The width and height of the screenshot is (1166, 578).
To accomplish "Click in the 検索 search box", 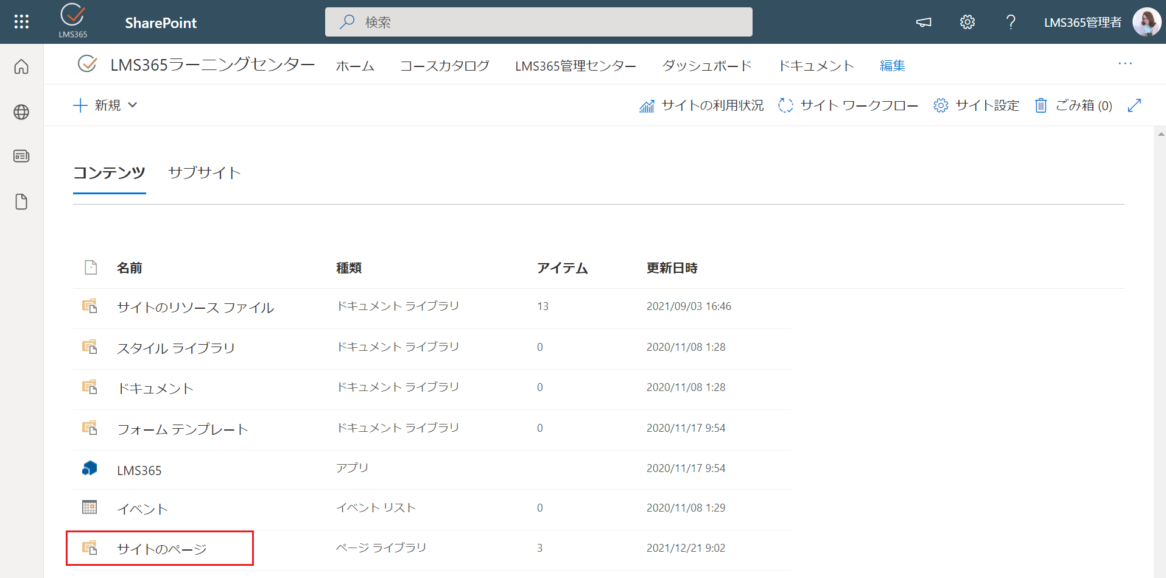I will point(539,22).
